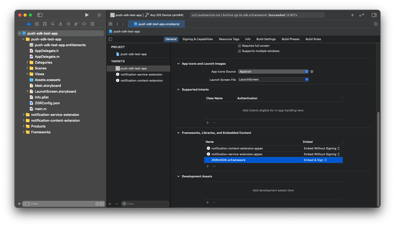Expand the Products group
The width and height of the screenshot is (395, 227).
[x=23, y=126]
